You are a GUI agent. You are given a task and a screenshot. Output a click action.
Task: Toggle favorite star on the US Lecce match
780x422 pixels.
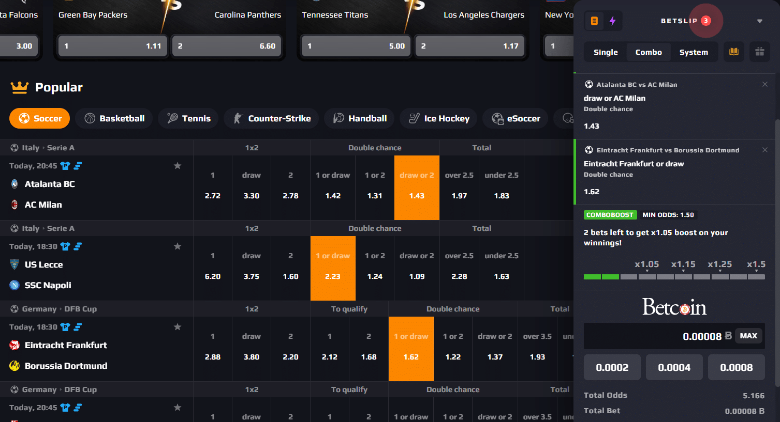coord(177,246)
